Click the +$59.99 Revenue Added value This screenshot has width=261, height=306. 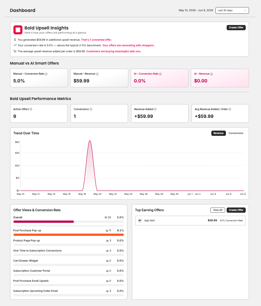click(x=143, y=116)
